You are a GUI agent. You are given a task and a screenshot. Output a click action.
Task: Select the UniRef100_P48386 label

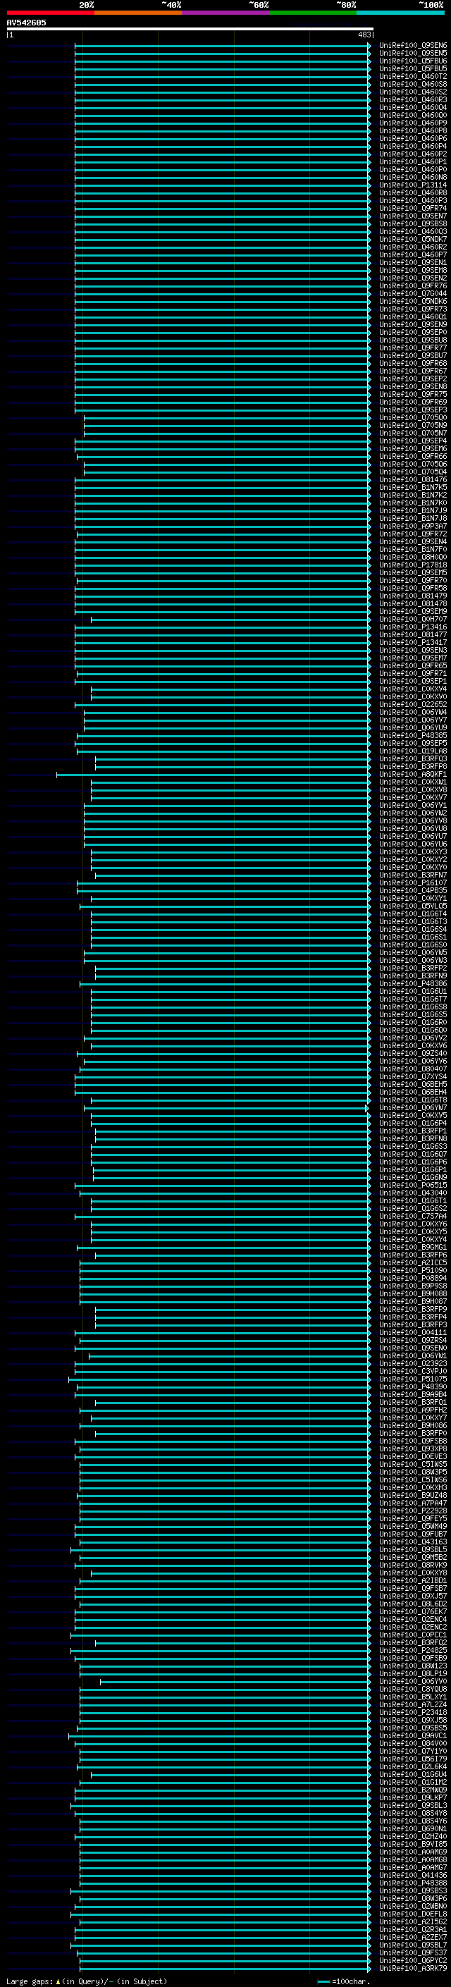(412, 984)
